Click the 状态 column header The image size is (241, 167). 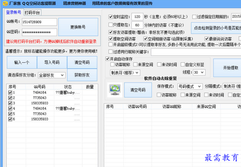[x=68, y=87]
